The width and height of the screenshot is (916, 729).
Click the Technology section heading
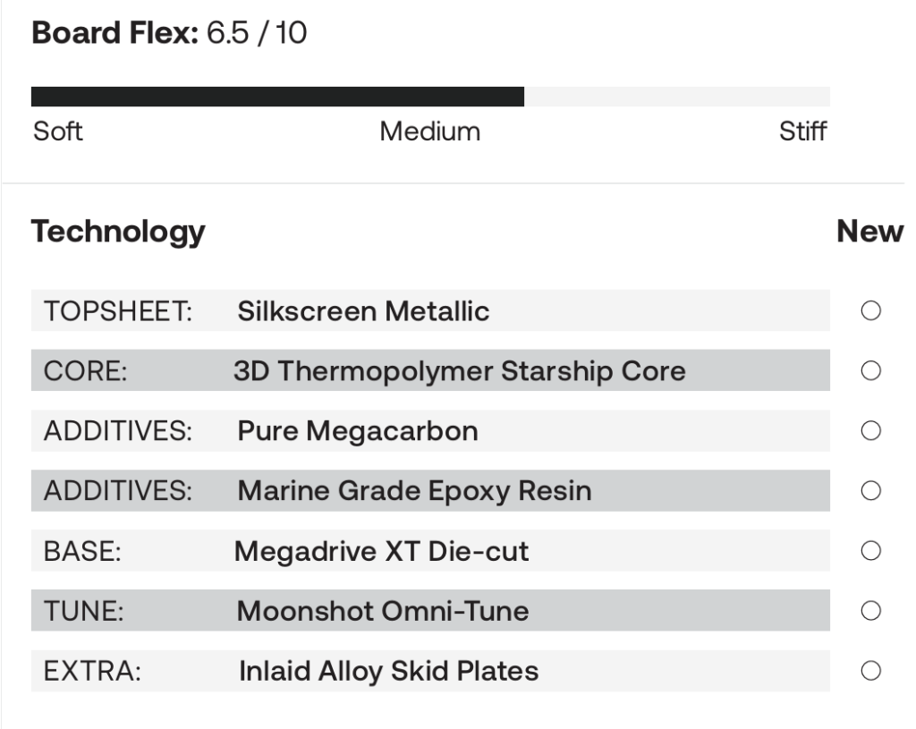118,233
